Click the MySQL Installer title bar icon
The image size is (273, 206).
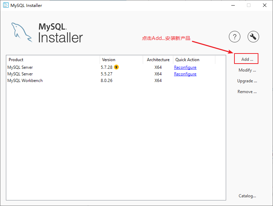pos(6,5)
